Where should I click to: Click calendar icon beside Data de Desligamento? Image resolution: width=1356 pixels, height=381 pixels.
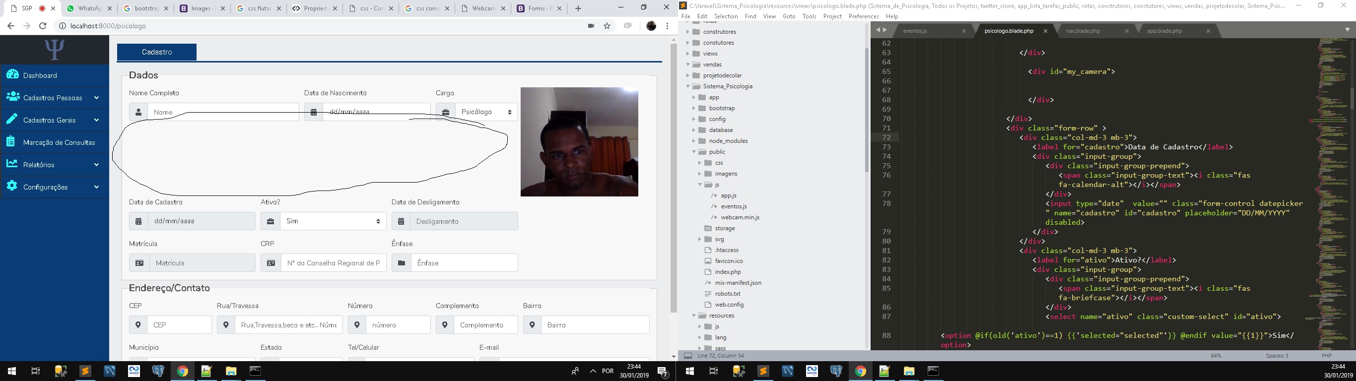click(401, 221)
